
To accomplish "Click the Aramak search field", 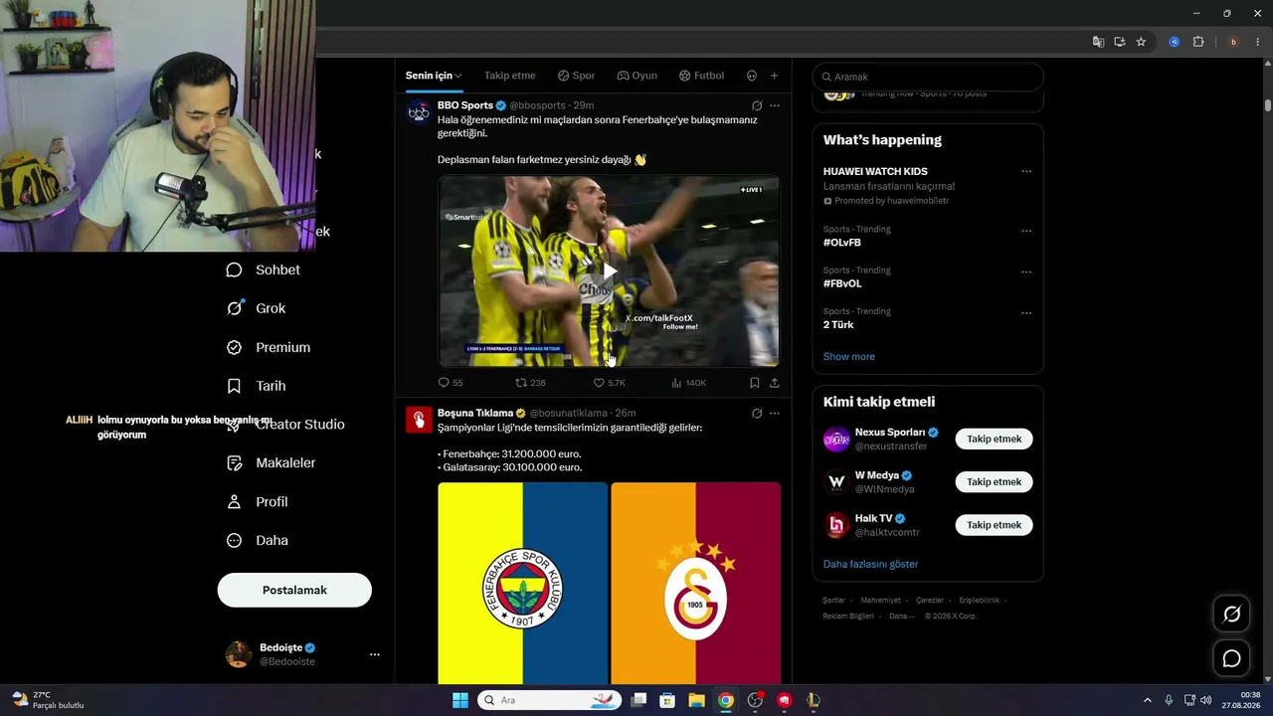I will coord(928,77).
